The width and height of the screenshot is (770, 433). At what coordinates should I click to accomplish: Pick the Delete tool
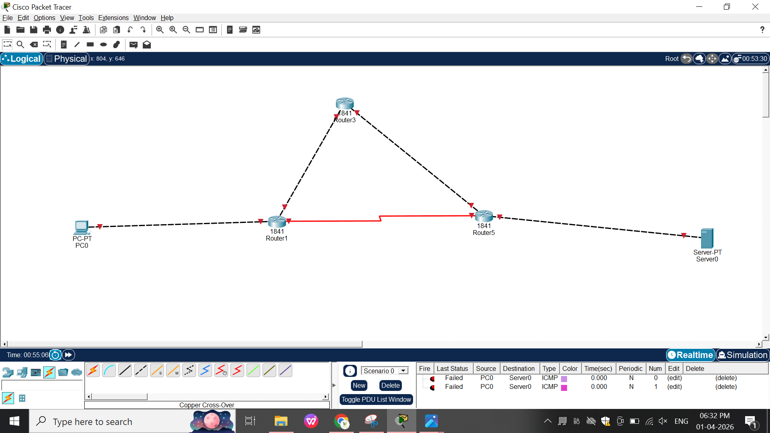point(34,45)
